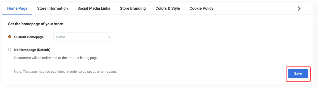Save the homepage settings
This screenshot has height=90, width=319.
(x=298, y=74)
